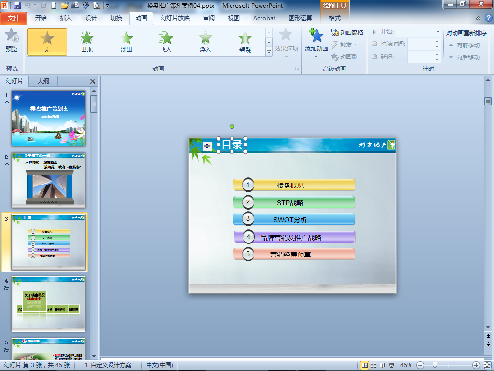Open the Animation Pane (动画窗格)
The height and width of the screenshot is (371, 494).
347,32
